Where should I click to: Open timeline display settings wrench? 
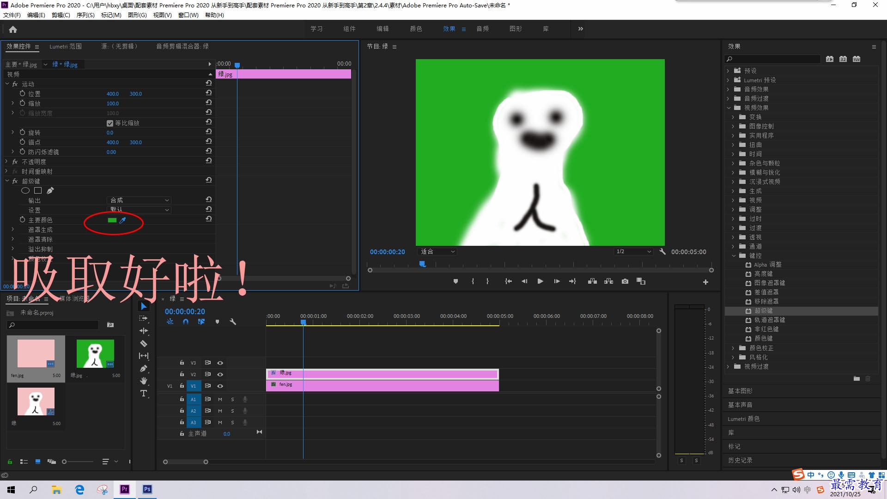pyautogui.click(x=233, y=322)
